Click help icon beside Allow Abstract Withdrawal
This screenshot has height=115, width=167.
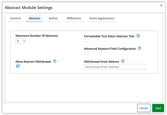click(55, 61)
